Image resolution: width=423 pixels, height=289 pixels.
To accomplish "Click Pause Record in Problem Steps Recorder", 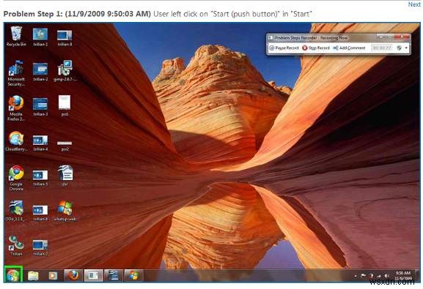I will pyautogui.click(x=284, y=48).
